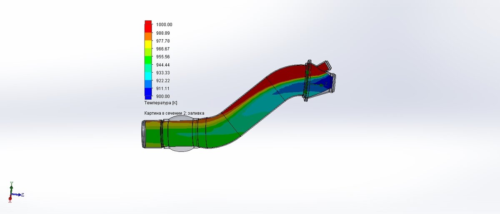Screen dimensions: 500x214
Task: Click the 988.89 legend value
Action: (x=163, y=33)
